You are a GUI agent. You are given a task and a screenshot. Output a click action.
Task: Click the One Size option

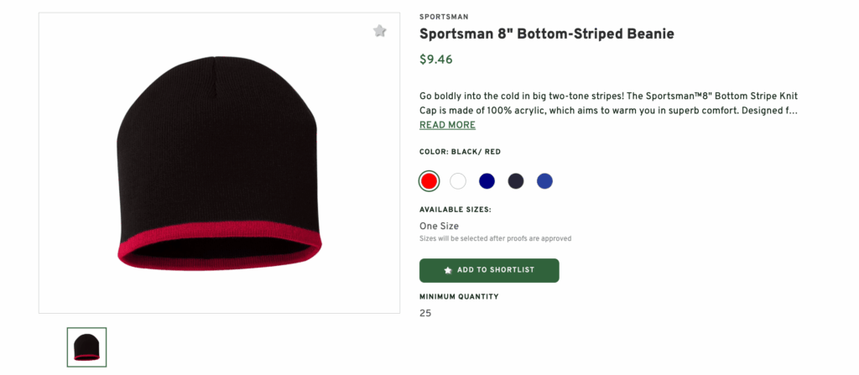(x=439, y=226)
